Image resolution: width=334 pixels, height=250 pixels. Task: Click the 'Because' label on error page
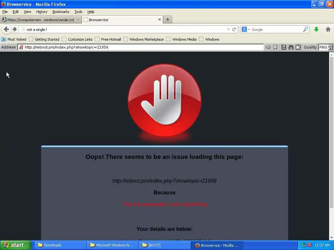[164, 193]
